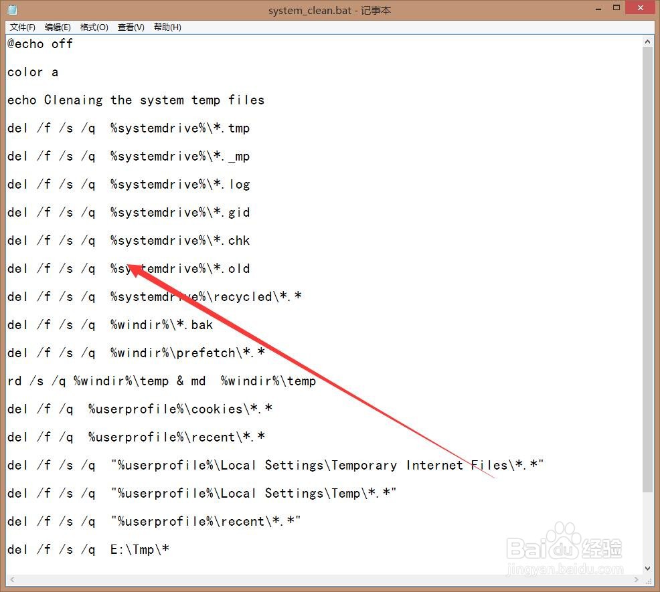This screenshot has height=592, width=660.
Task: Click the '%userprofile%\cookies\*.*' line
Action: tap(140, 409)
